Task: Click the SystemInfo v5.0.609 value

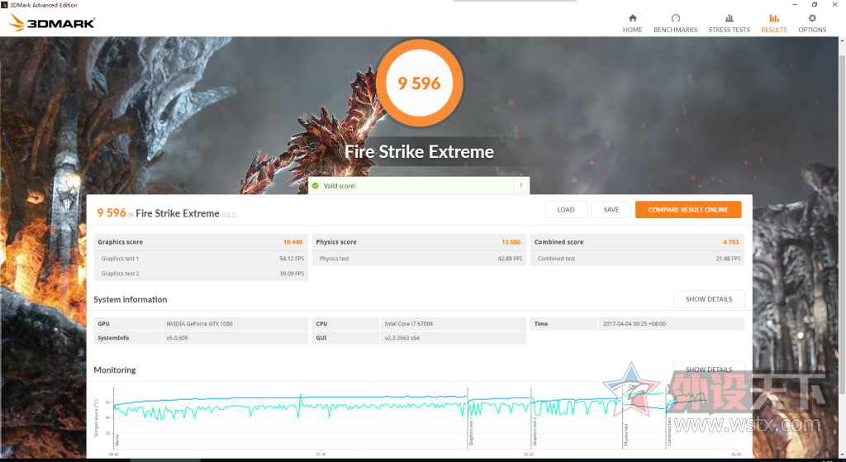Action: pos(177,338)
